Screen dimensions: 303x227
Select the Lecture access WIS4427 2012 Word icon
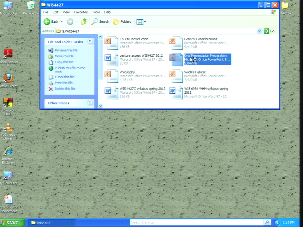click(x=111, y=60)
